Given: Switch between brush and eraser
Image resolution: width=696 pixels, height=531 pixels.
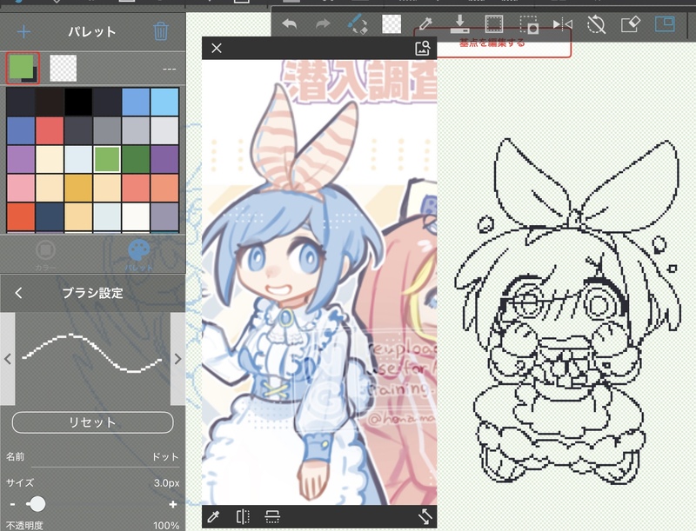Looking at the screenshot, I should (x=358, y=23).
